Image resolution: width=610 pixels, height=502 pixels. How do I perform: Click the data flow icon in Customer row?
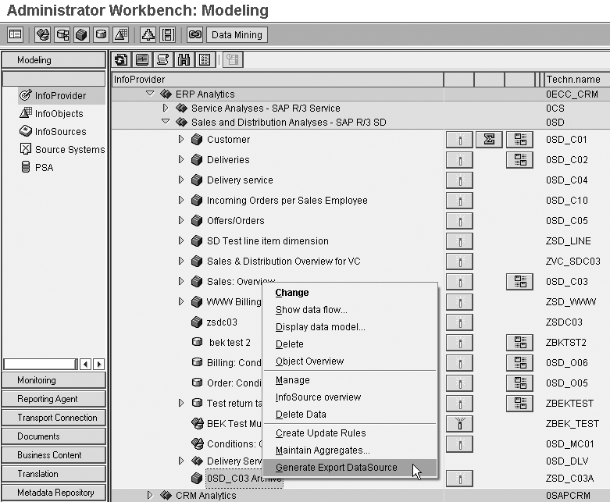519,139
